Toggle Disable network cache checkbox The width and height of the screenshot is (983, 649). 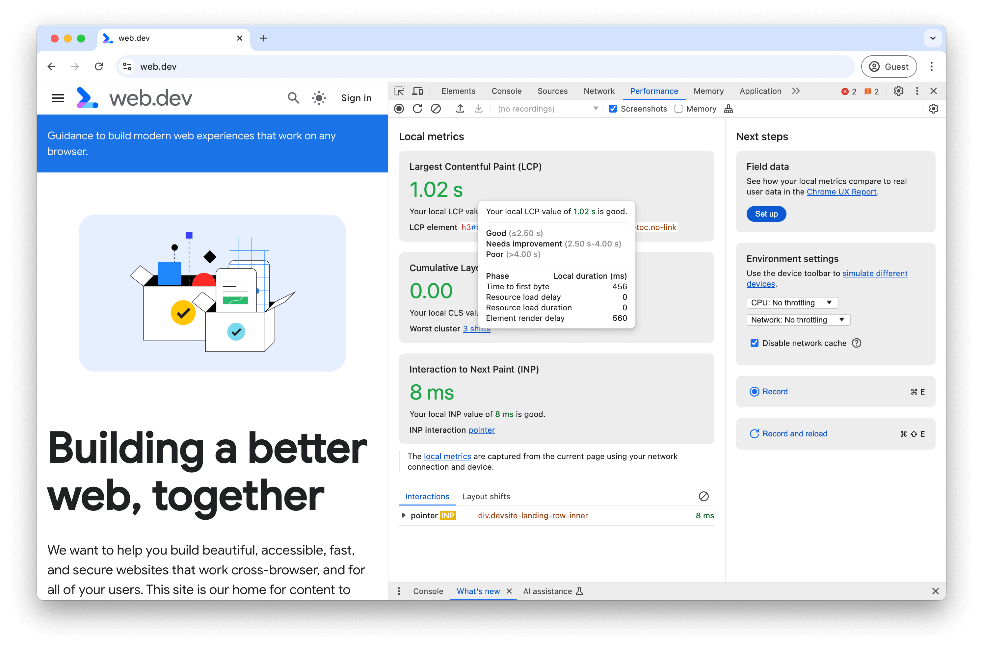(x=755, y=343)
